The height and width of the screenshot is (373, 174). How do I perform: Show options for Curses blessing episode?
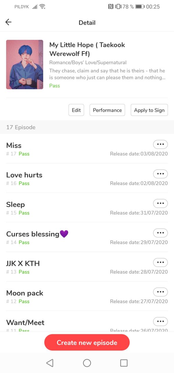[x=160, y=233]
